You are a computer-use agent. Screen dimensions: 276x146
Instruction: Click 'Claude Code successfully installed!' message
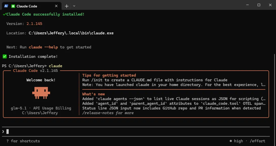pos(45,14)
